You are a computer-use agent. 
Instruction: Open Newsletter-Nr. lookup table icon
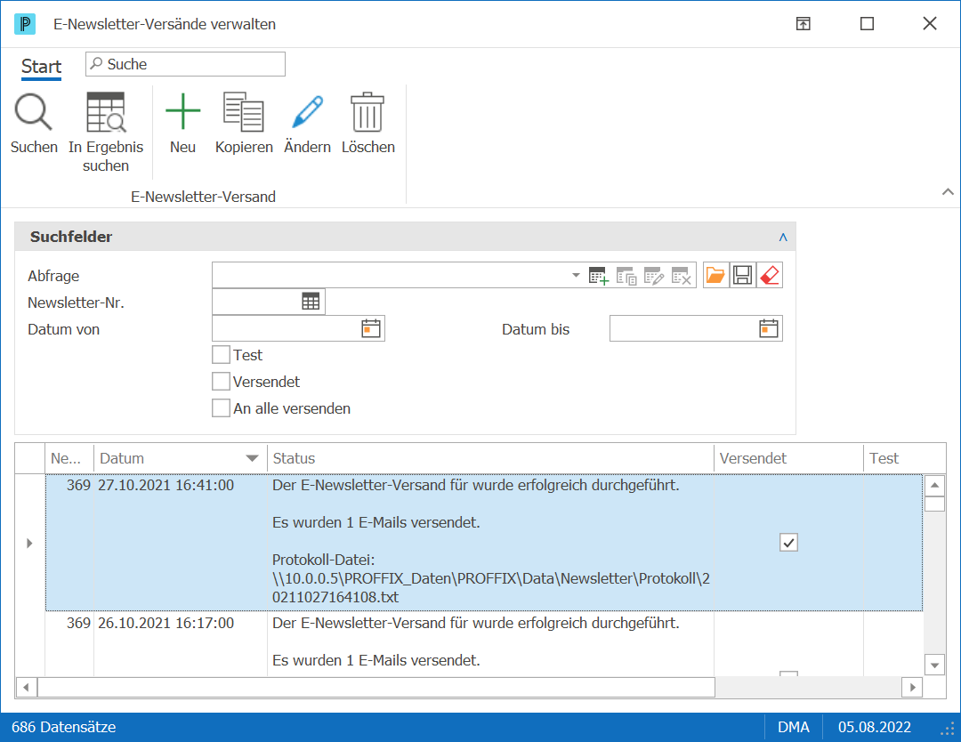click(x=311, y=302)
